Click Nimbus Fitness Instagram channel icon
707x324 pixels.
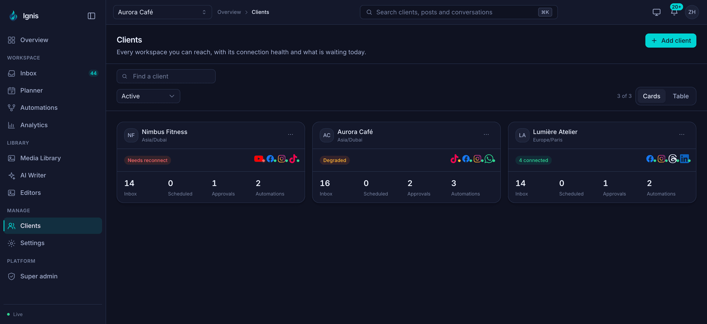pos(282,159)
